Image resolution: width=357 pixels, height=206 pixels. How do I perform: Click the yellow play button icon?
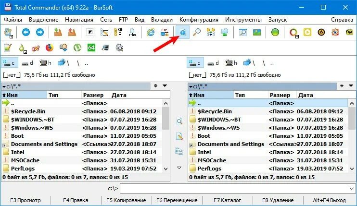pos(307,32)
